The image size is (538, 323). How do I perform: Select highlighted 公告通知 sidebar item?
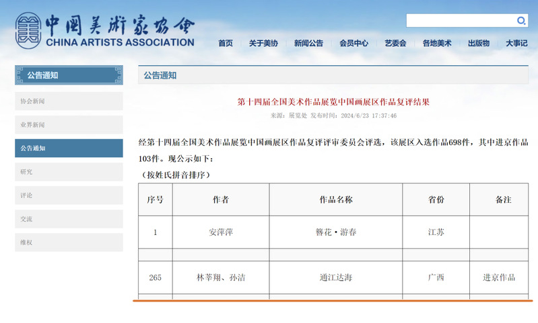(69, 148)
